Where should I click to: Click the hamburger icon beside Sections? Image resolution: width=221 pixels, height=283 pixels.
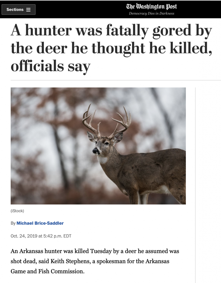tap(28, 10)
